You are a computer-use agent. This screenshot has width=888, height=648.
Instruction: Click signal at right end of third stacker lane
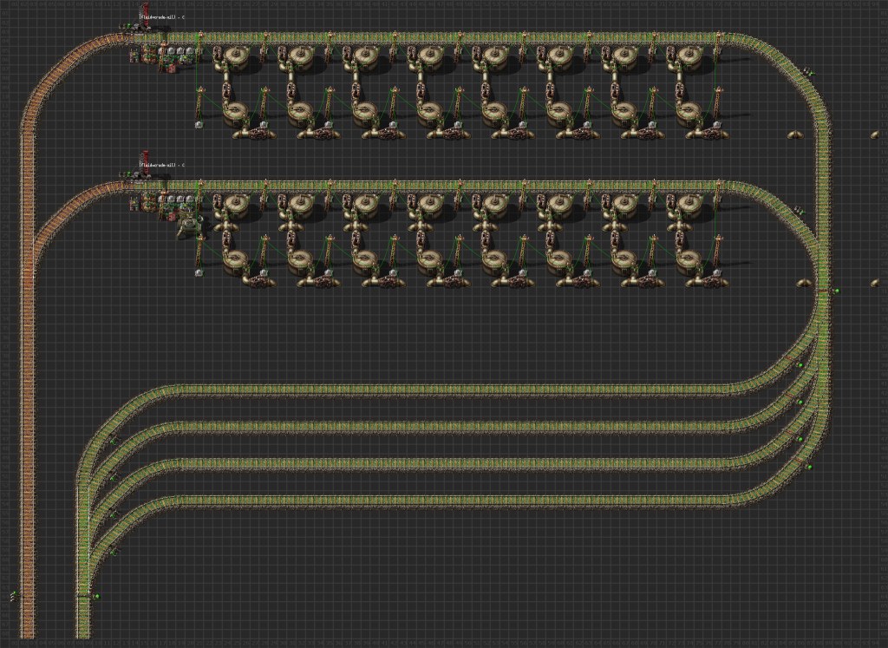800,439
